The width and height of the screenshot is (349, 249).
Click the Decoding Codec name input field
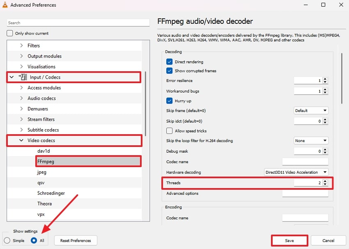click(305, 161)
